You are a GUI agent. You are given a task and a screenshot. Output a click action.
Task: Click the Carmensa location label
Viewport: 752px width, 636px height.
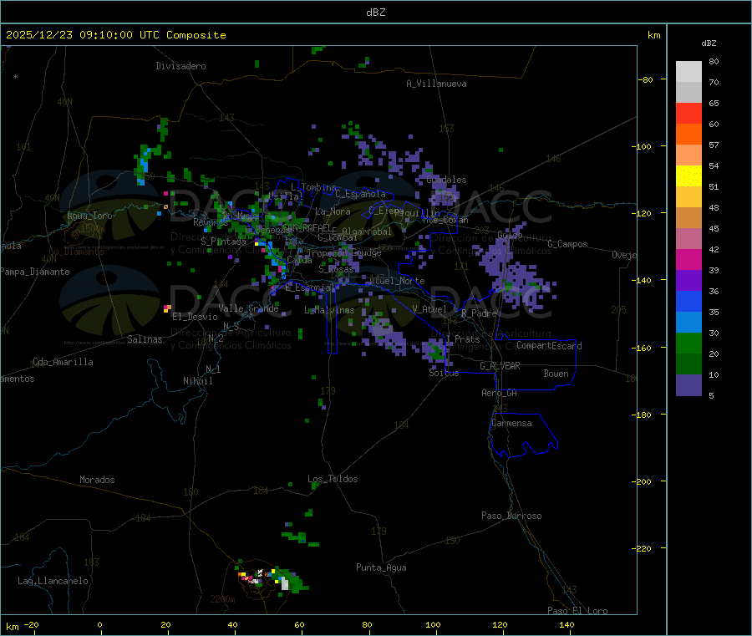(x=511, y=424)
